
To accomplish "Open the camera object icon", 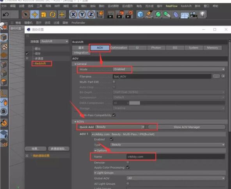I will (194, 14).
